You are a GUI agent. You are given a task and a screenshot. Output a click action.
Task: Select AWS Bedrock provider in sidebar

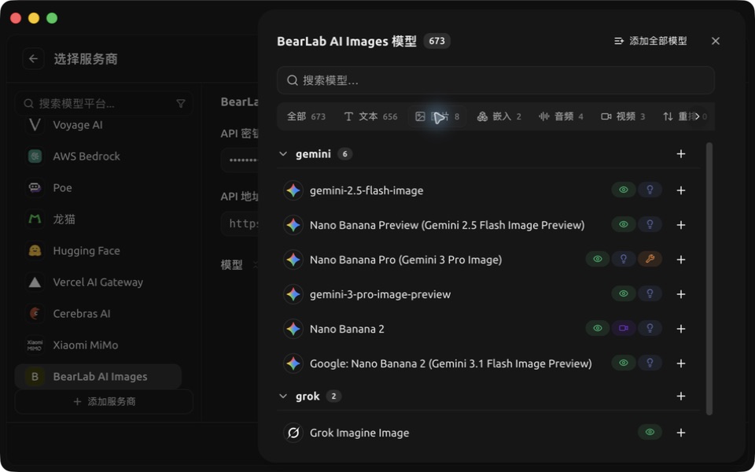(98, 156)
